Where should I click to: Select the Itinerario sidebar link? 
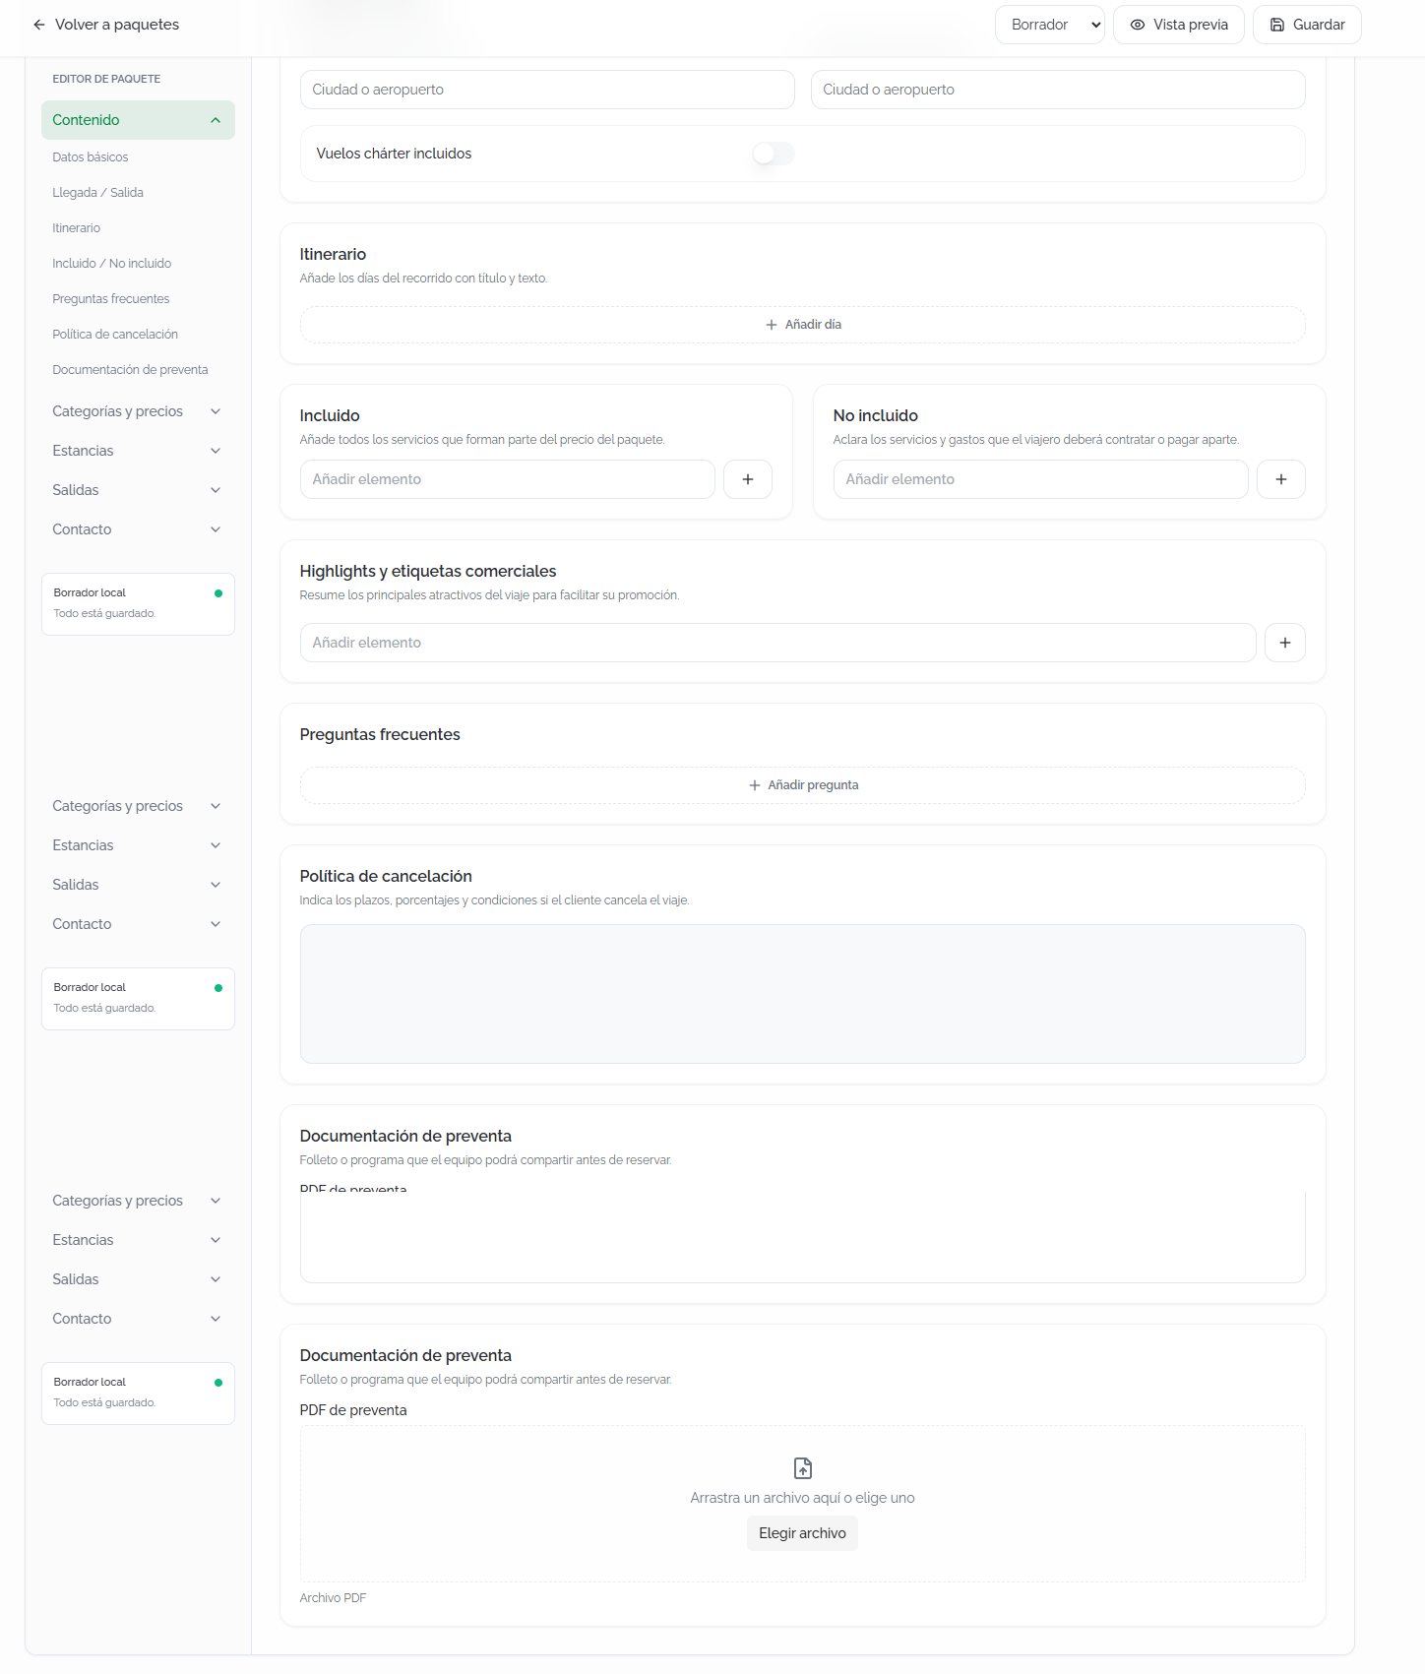click(77, 228)
